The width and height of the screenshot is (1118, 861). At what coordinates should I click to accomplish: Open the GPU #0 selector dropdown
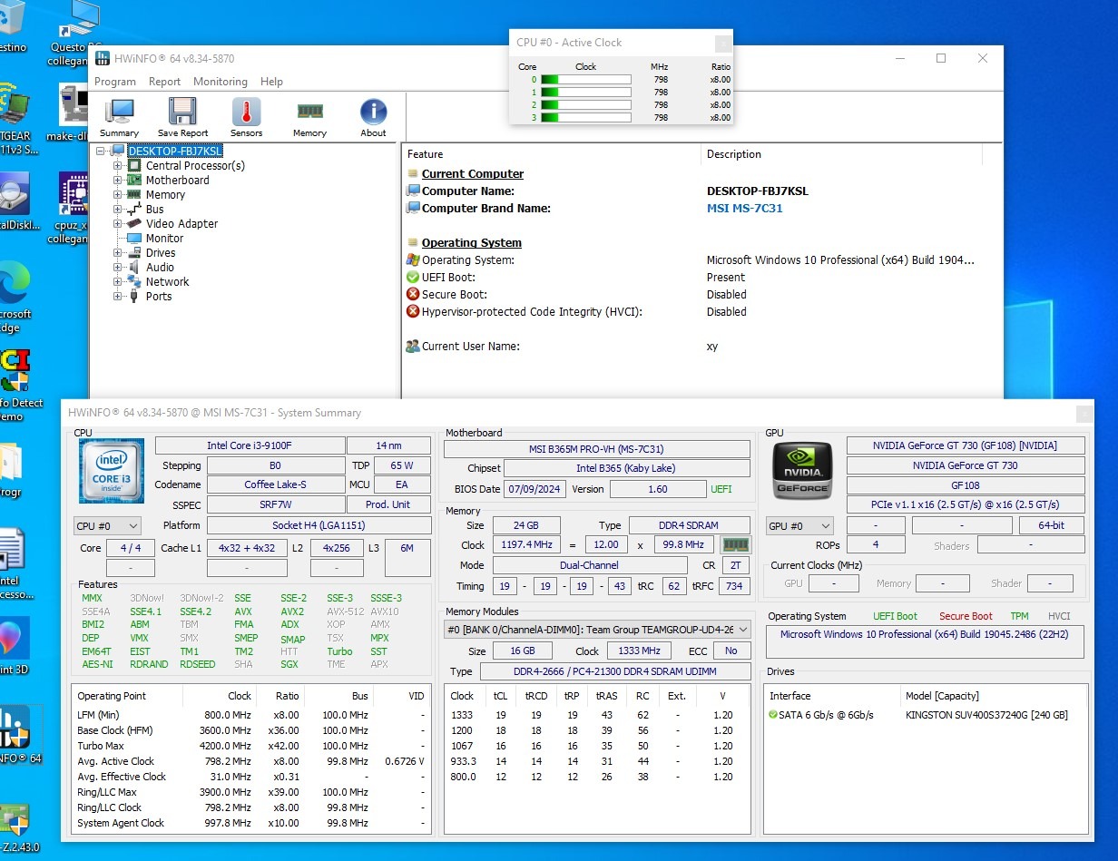[x=799, y=526]
